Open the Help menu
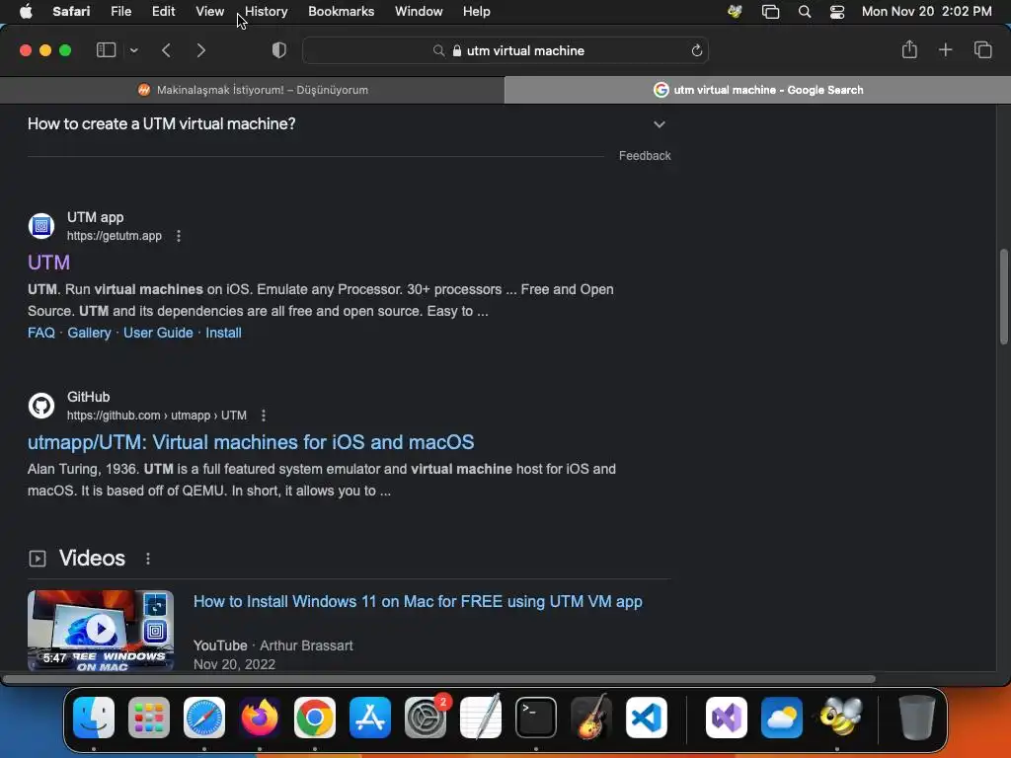The height and width of the screenshot is (758, 1011). coord(477,11)
